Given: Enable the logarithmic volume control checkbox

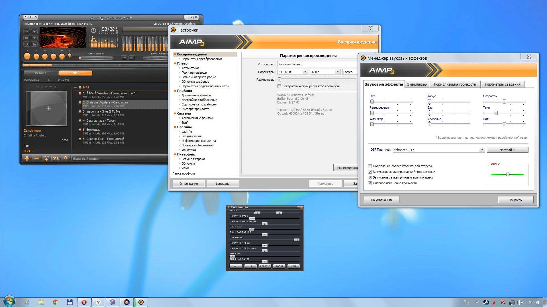Looking at the screenshot, I should click(x=279, y=86).
